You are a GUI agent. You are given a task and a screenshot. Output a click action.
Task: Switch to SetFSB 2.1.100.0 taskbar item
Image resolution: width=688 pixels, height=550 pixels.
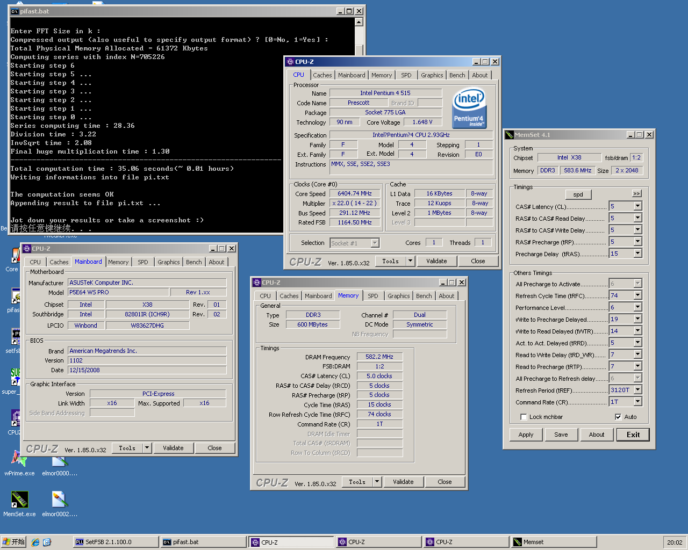[116, 542]
